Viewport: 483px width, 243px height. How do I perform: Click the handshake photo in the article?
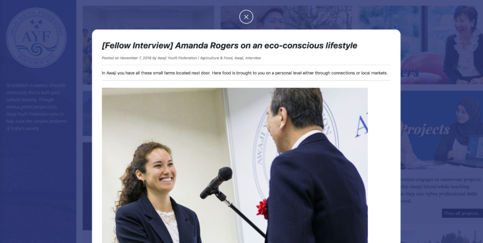pyautogui.click(x=235, y=166)
